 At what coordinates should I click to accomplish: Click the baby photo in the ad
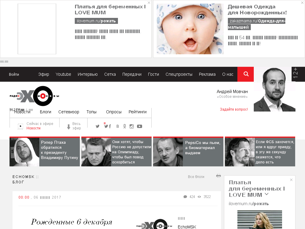click(190, 29)
